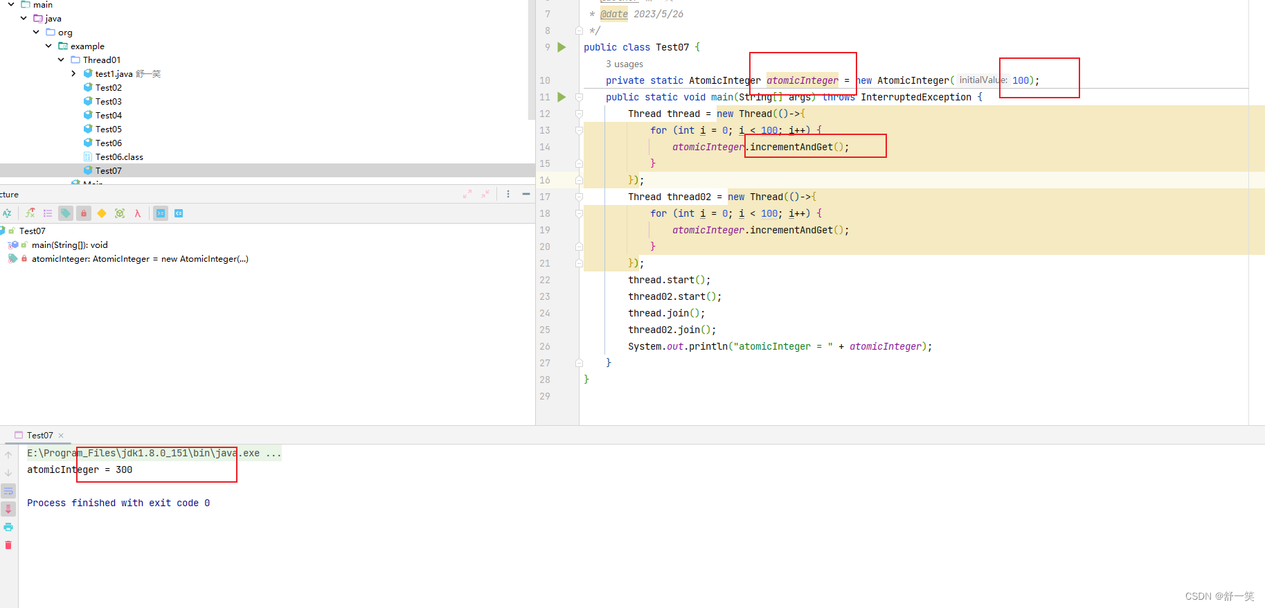
Task: Place cursor on thread02.join() line
Action: pos(672,330)
